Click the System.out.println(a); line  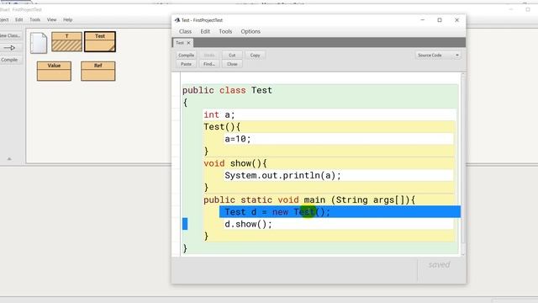(x=282, y=176)
